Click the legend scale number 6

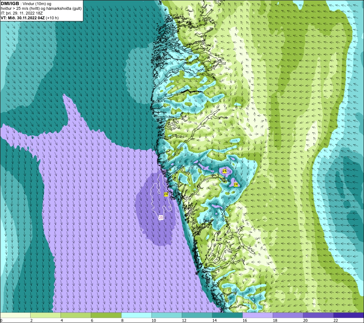tap(92, 320)
